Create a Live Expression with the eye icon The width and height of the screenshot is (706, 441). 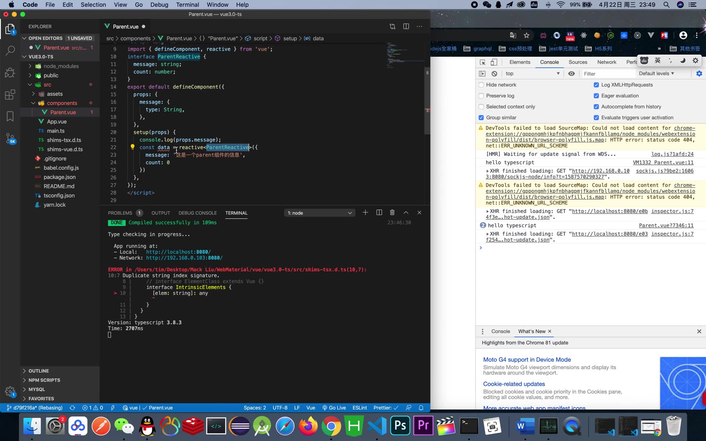tap(572, 73)
